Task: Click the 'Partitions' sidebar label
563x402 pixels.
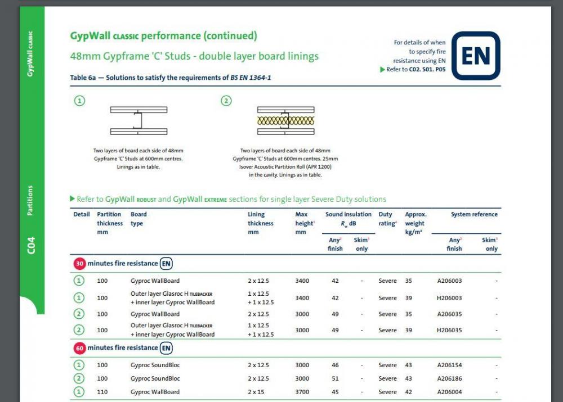Action: click(30, 201)
